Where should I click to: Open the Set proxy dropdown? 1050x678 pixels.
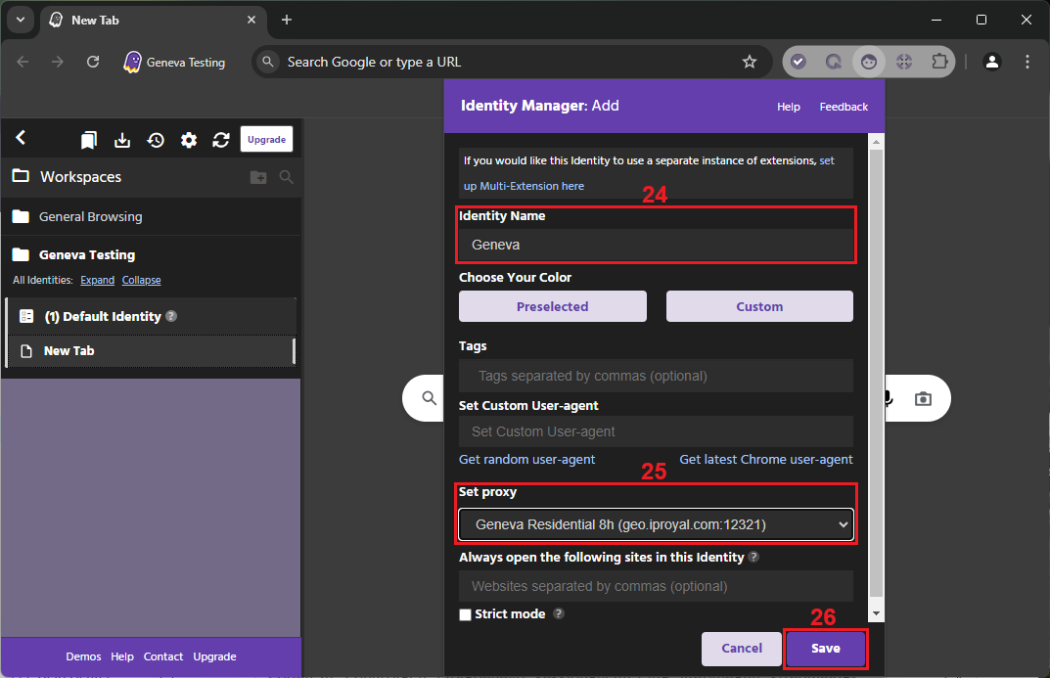pos(656,524)
